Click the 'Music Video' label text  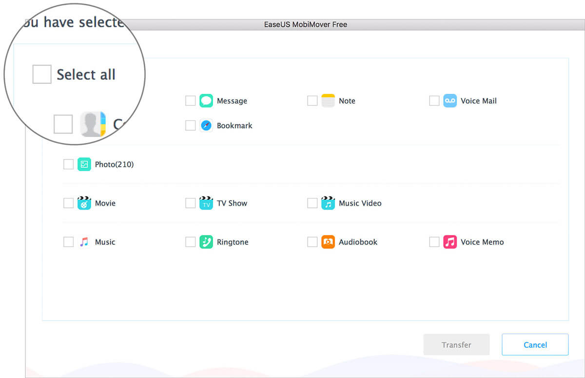tap(360, 203)
